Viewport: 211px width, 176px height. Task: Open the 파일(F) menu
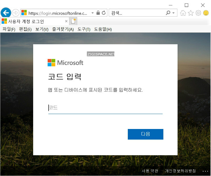9,29
